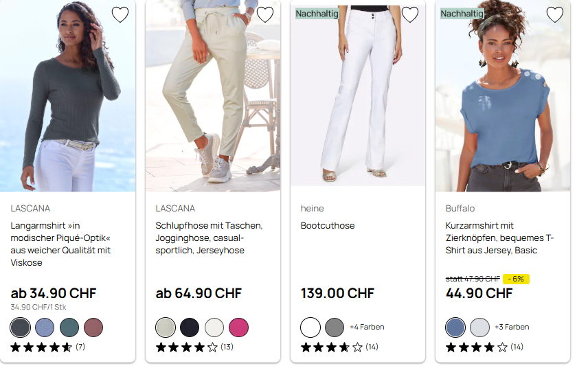
Task: Click star rating of LASCANA Langarmshirt
Action: 42,347
